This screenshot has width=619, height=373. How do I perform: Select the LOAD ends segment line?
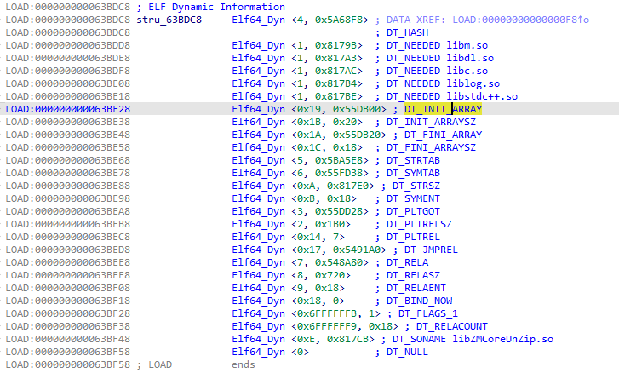coord(130,364)
